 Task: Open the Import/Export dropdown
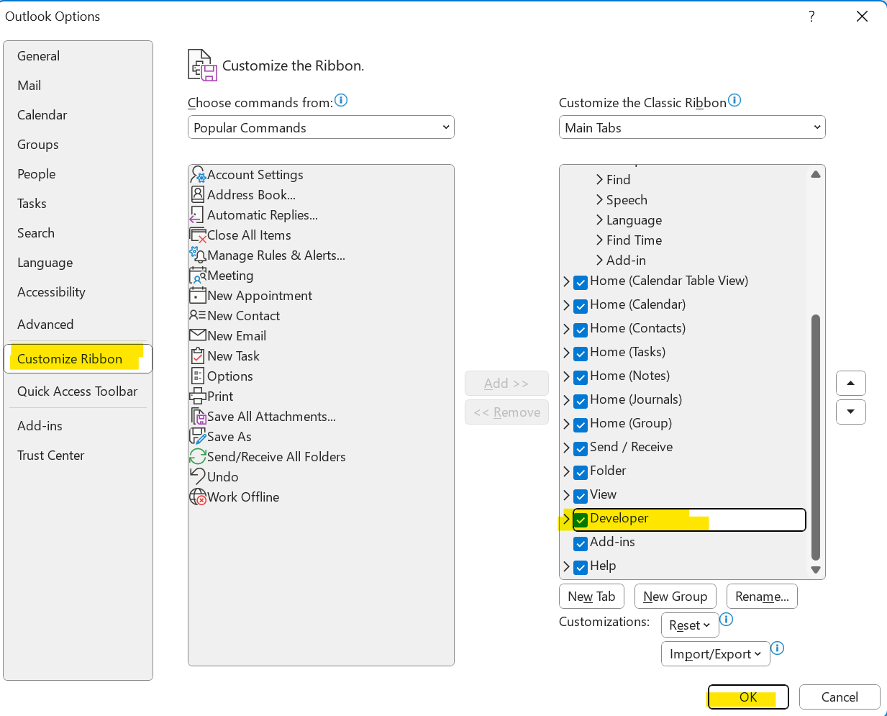coord(715,654)
